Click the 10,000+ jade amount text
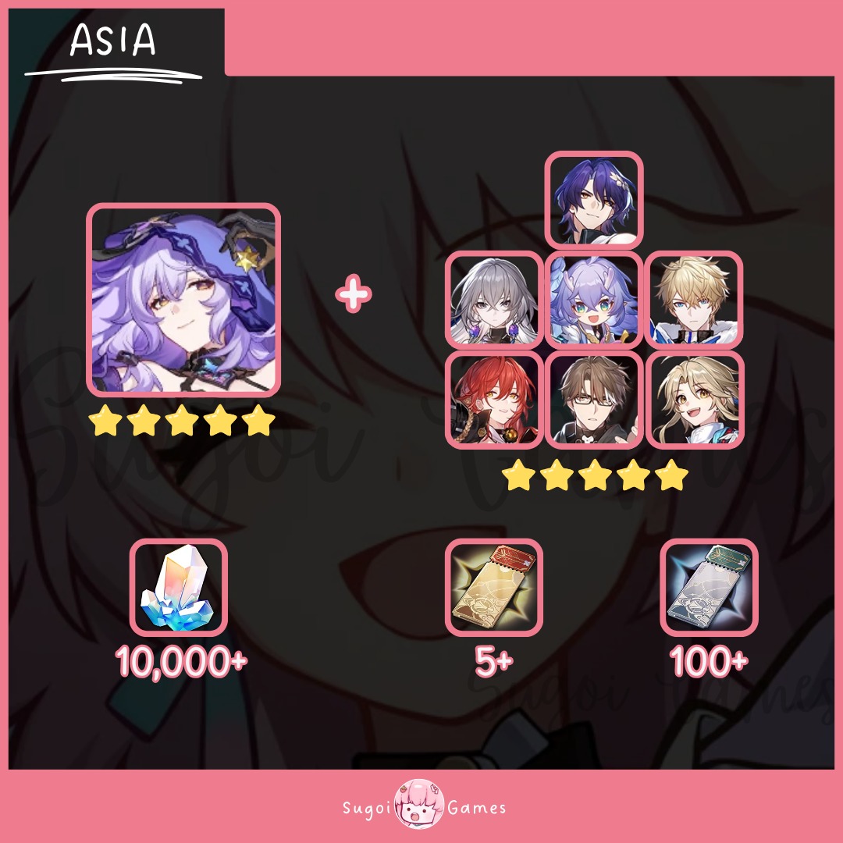The height and width of the screenshot is (843, 843). [x=181, y=661]
